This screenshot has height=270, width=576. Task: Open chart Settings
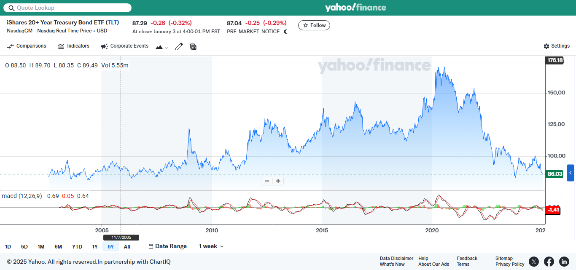(557, 46)
